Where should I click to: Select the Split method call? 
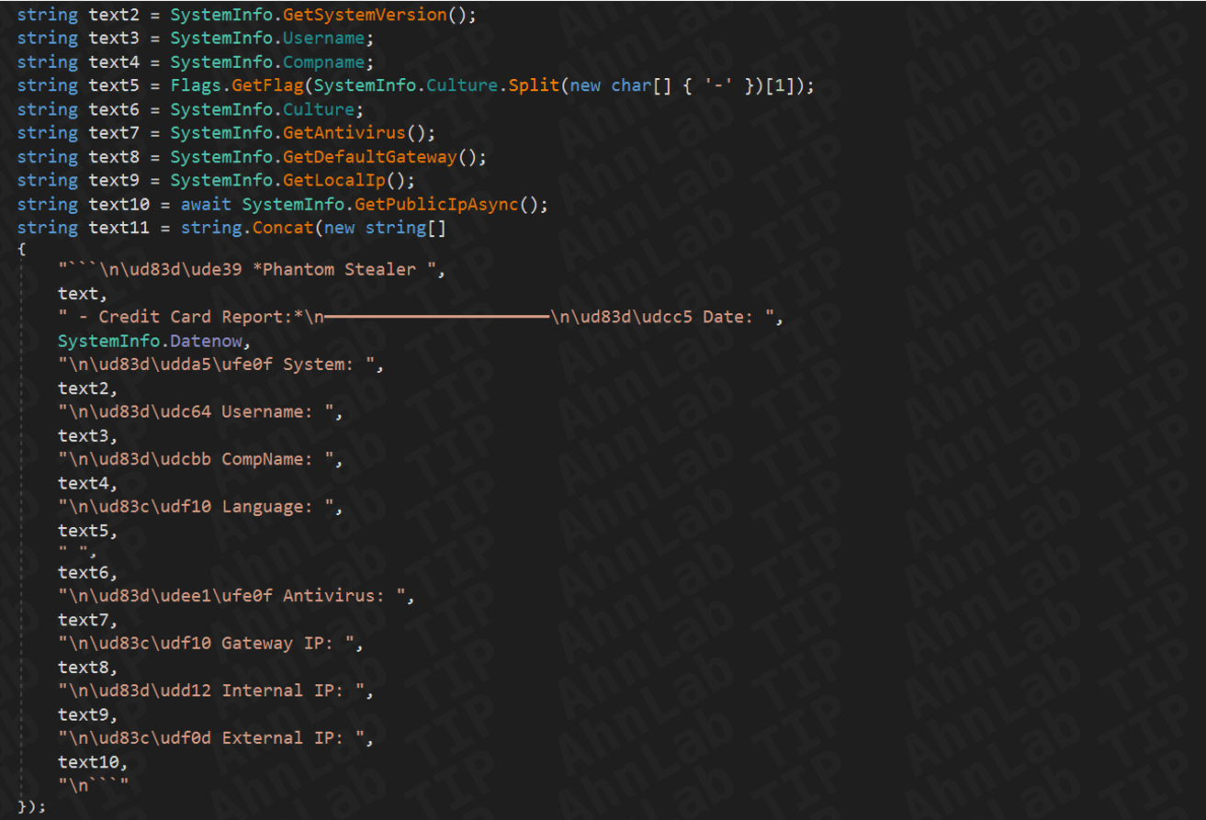pos(535,85)
